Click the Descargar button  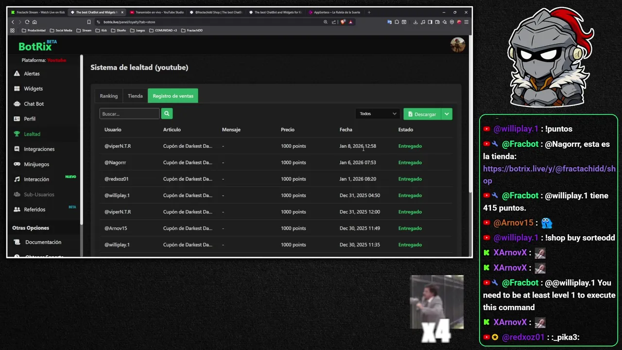pyautogui.click(x=422, y=114)
